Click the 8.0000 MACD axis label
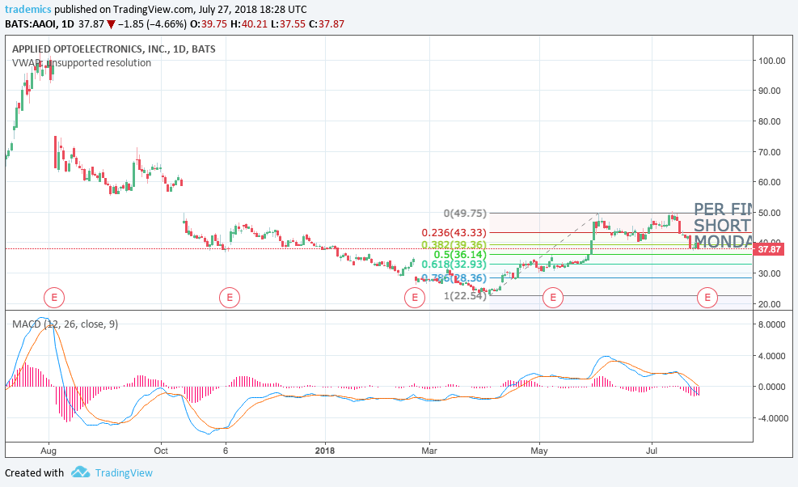The width and height of the screenshot is (798, 487). (771, 324)
